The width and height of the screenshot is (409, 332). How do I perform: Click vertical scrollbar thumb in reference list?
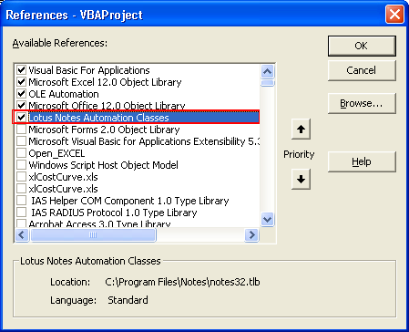click(x=268, y=83)
